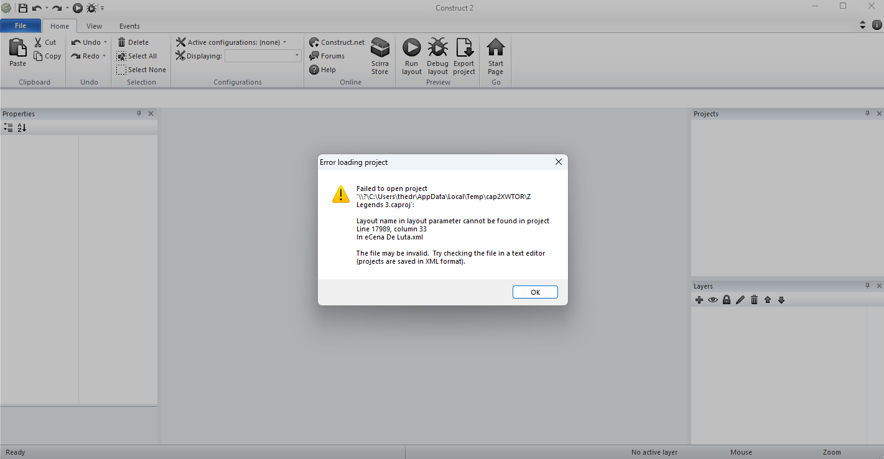Open Help from the Online group
This screenshot has width=884, height=459.
[x=322, y=70]
